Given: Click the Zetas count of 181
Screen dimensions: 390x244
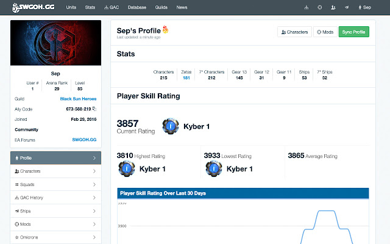Looking at the screenshot, I should click(186, 78).
